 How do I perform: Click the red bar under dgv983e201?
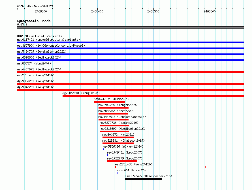click(130, 84)
